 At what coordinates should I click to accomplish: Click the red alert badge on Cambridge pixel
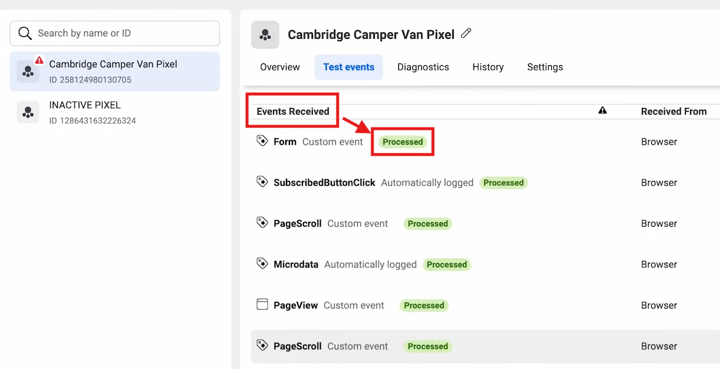pos(39,60)
